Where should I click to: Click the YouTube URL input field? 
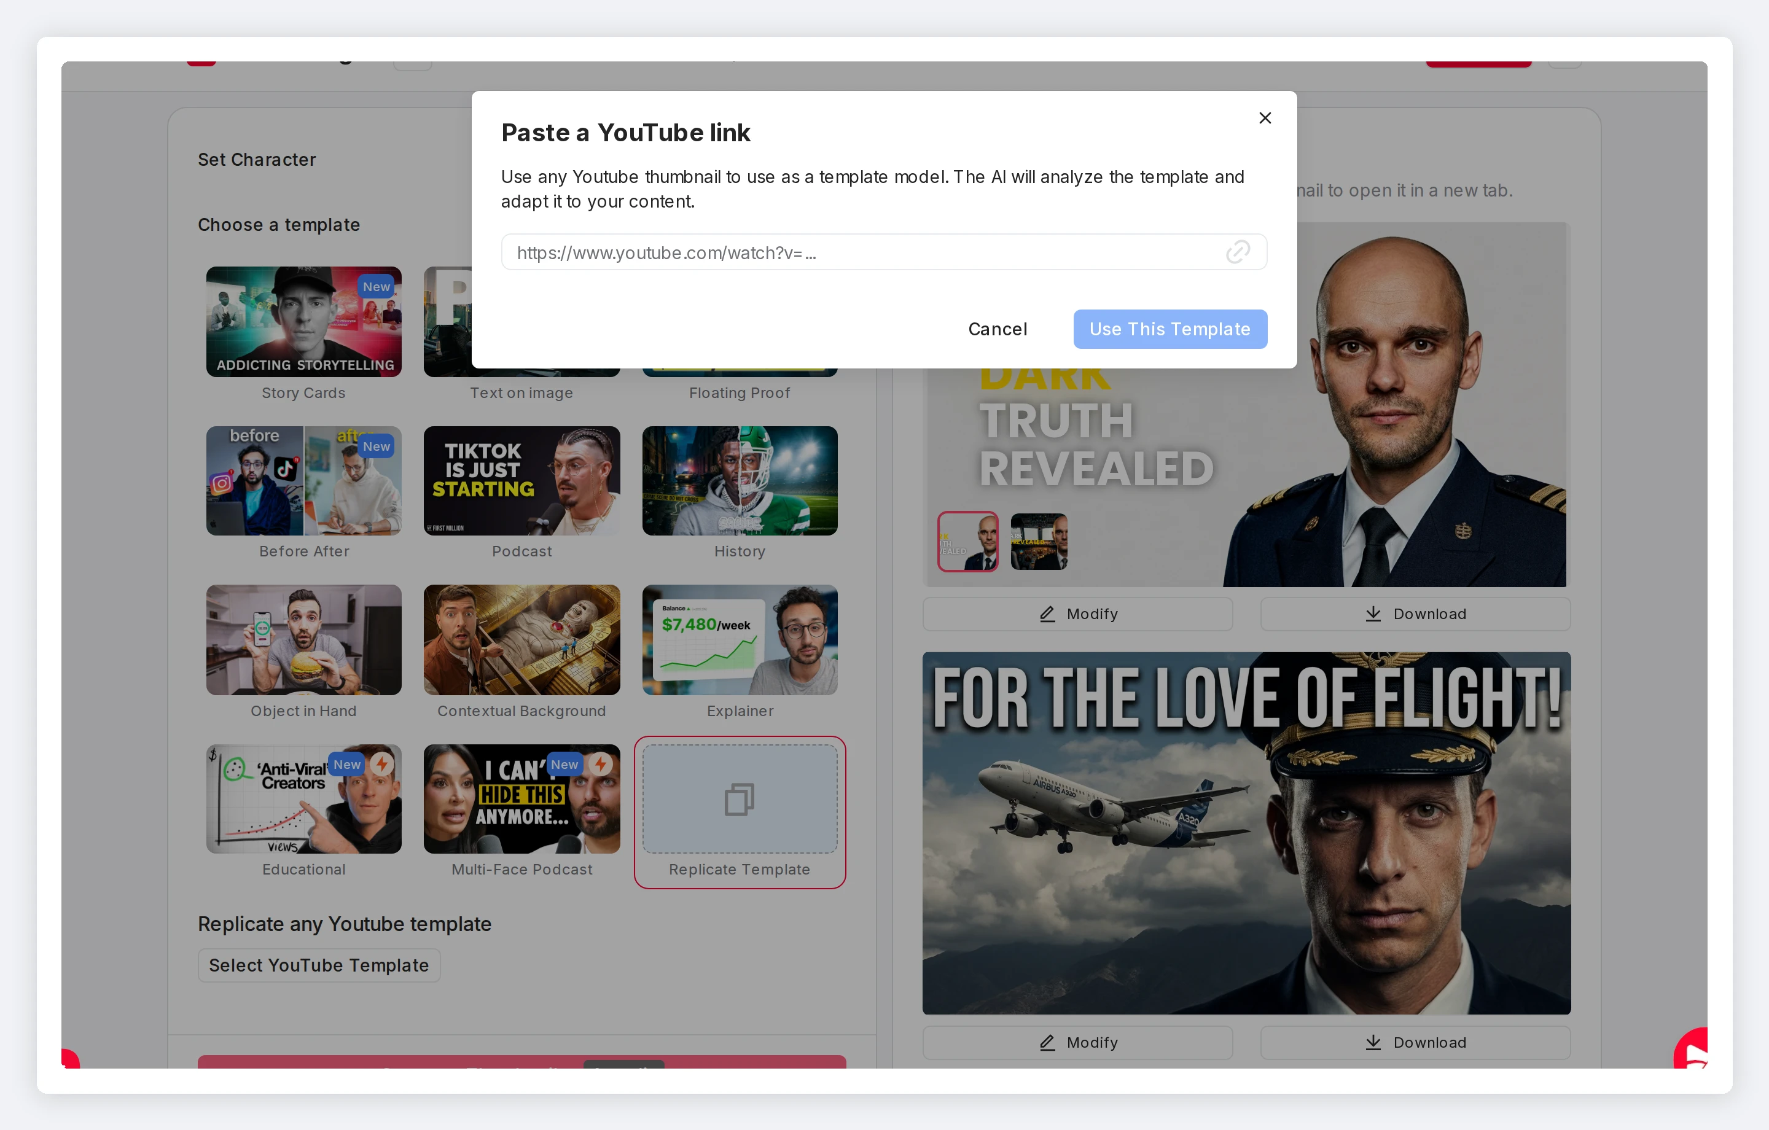coord(859,252)
